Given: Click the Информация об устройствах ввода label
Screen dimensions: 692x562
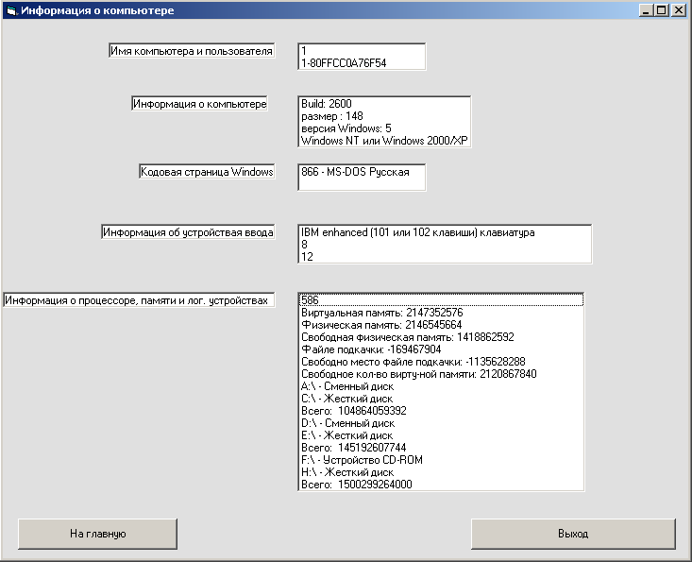Looking at the screenshot, I should (188, 232).
